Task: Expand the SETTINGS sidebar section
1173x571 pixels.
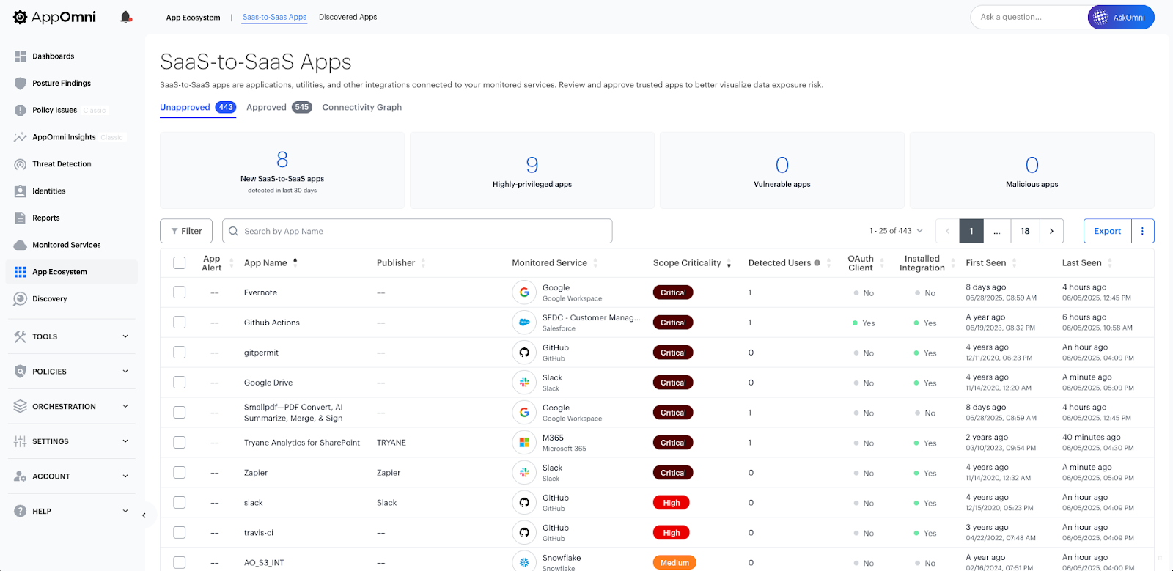Action: pos(72,441)
